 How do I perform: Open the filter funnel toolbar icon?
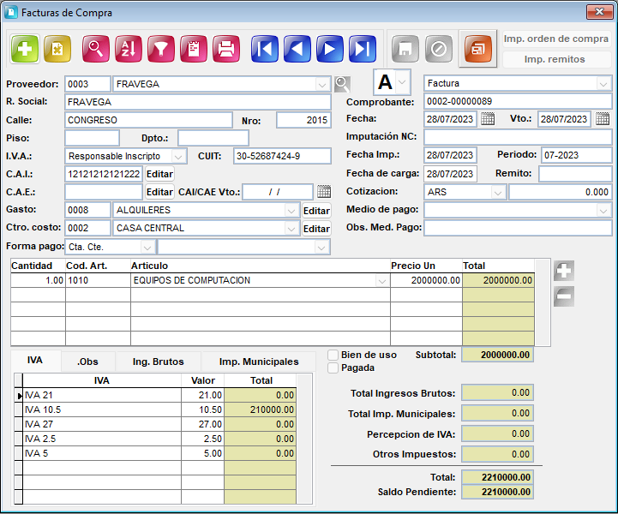point(161,49)
